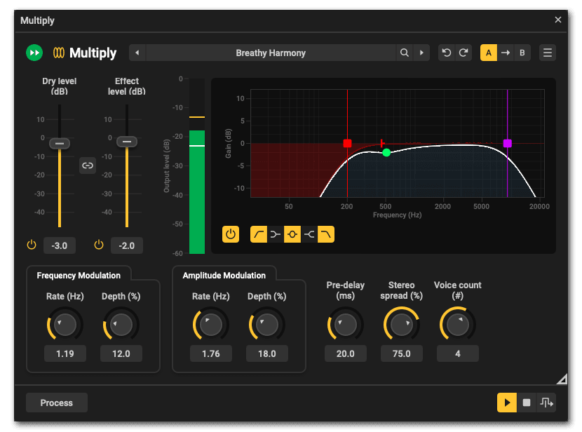Click Amplitude Modulation Depth knob

tap(267, 325)
